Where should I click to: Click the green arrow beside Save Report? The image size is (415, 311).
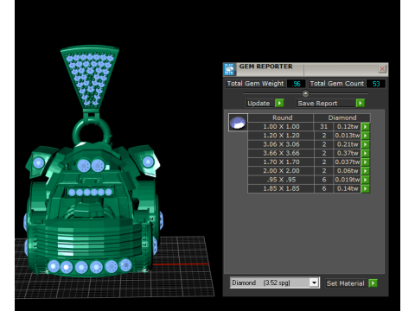click(x=361, y=103)
